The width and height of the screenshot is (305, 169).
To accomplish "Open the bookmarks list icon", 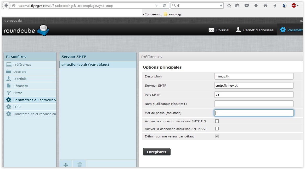I will pos(237,6).
